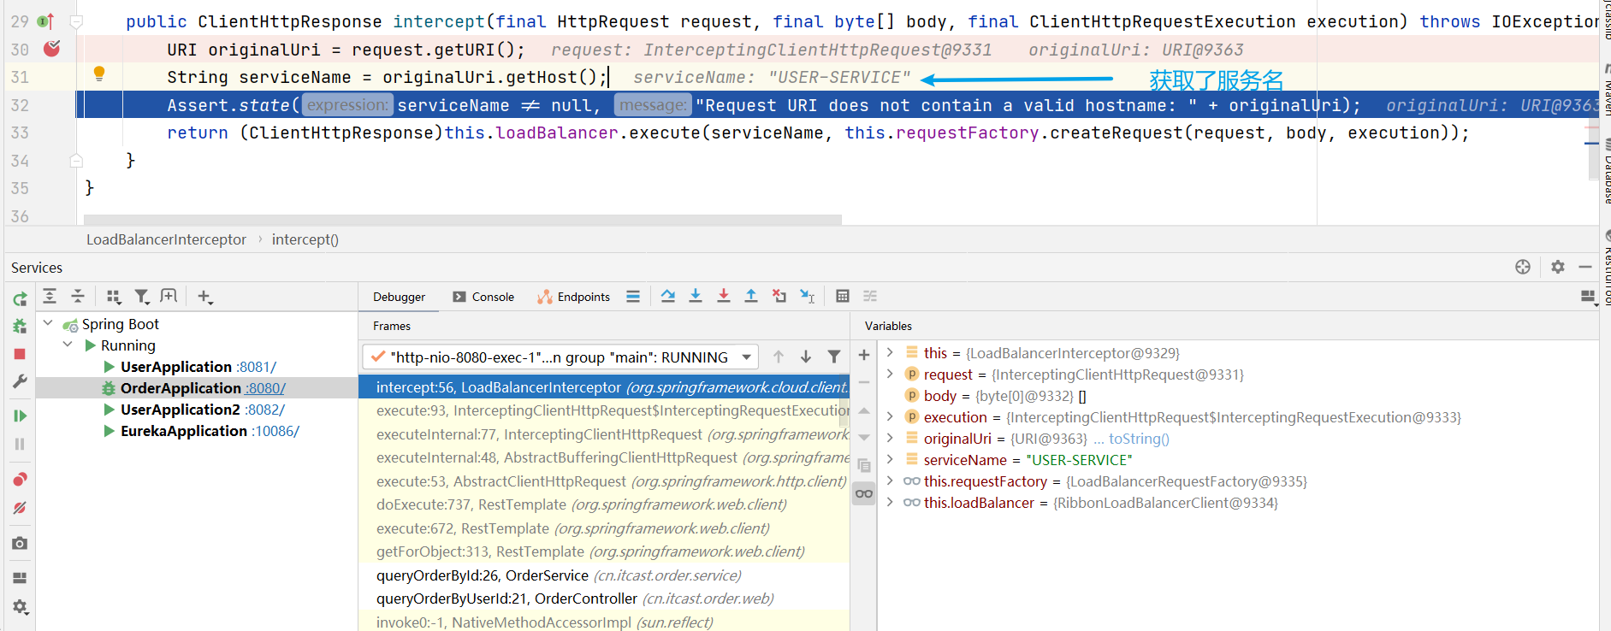
Task: Click the Step Over debugger icon
Action: [668, 296]
